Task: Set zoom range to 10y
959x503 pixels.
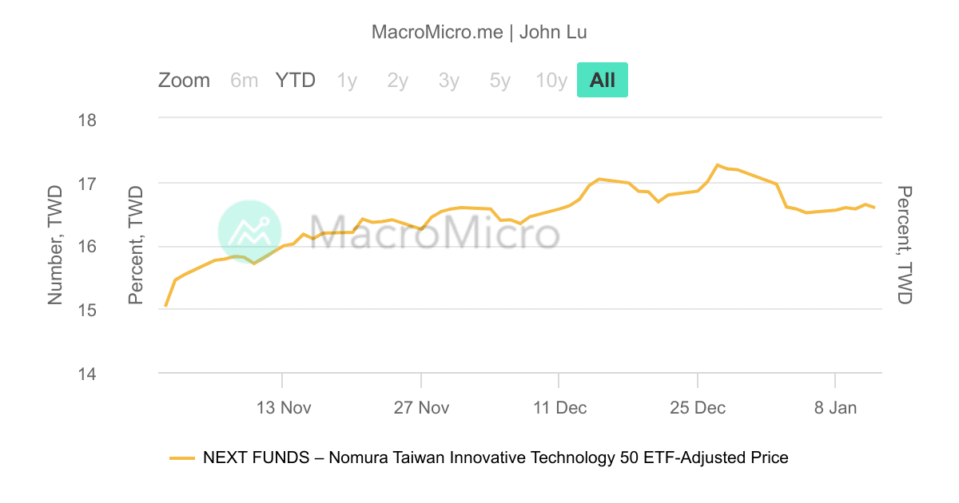Action: 551,81
